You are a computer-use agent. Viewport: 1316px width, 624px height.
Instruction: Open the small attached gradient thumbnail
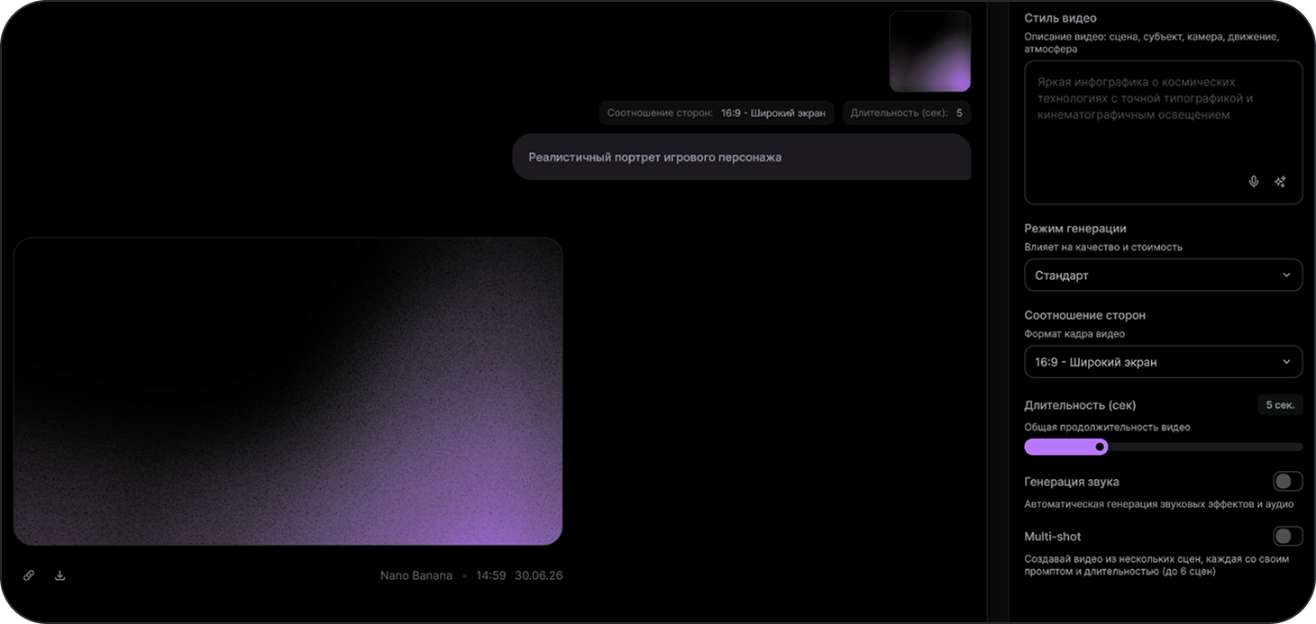[x=930, y=51]
